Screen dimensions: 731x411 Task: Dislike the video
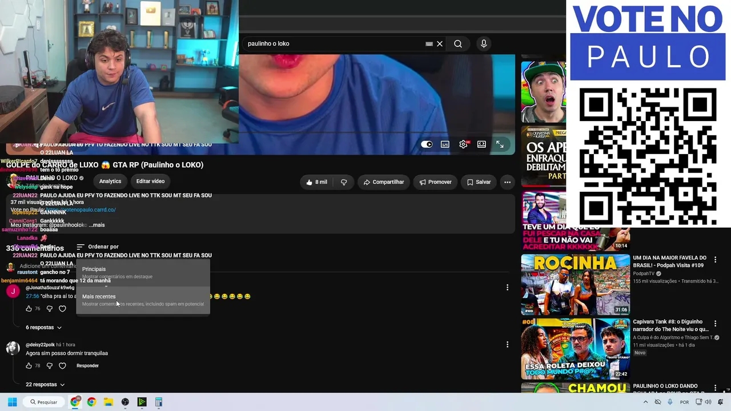tap(344, 182)
